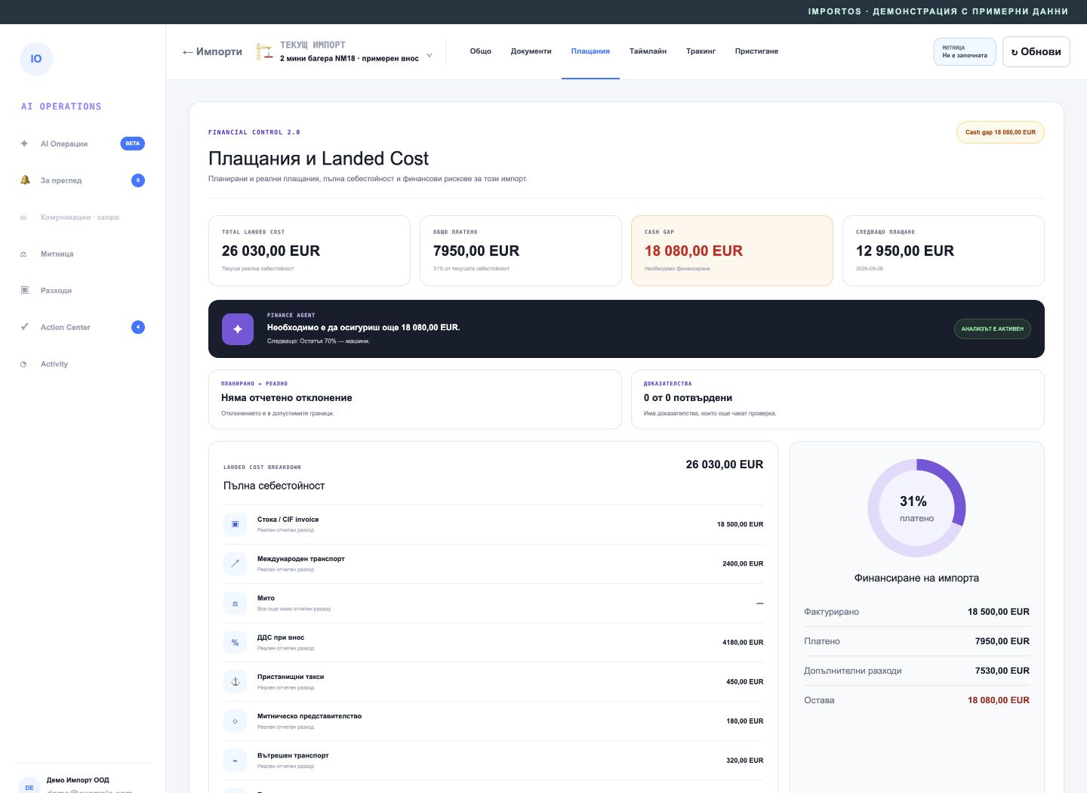
Task: Open the Документи tab
Action: pyautogui.click(x=531, y=51)
